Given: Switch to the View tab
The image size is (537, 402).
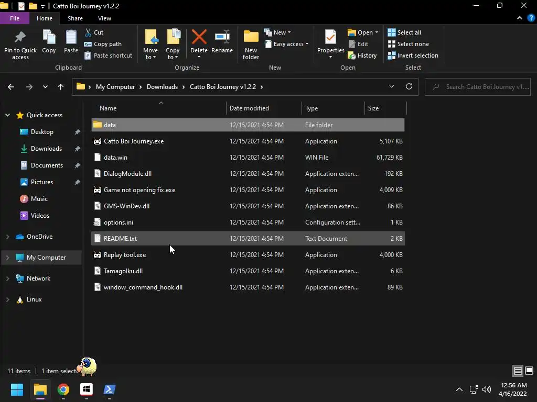Looking at the screenshot, I should [104, 18].
